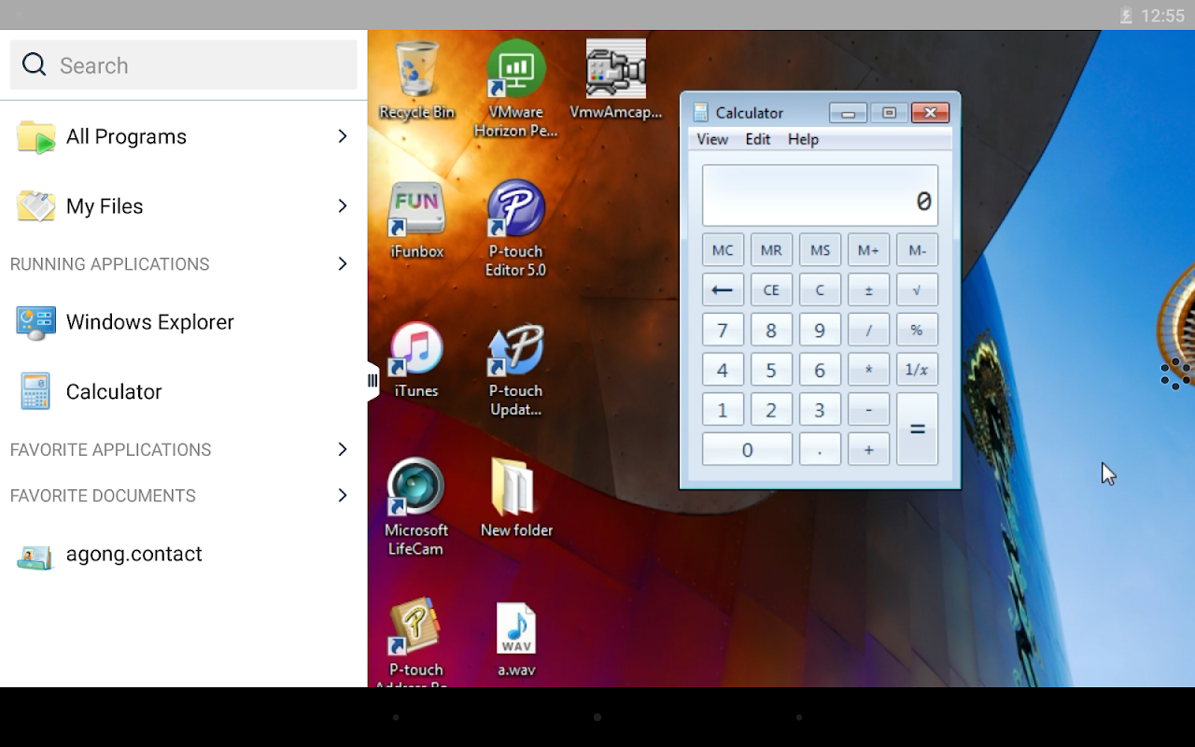The height and width of the screenshot is (747, 1195).
Task: Open the Recycle Bin desktop icon
Action: (416, 81)
